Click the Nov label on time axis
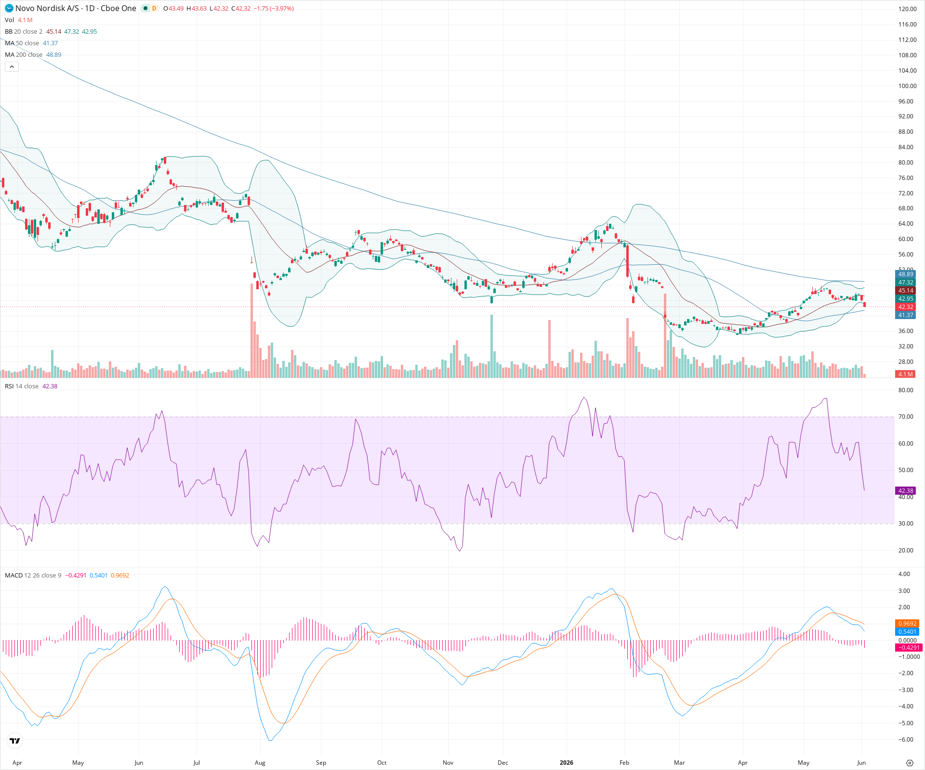Viewport: 925px width, 770px height. coord(448,763)
